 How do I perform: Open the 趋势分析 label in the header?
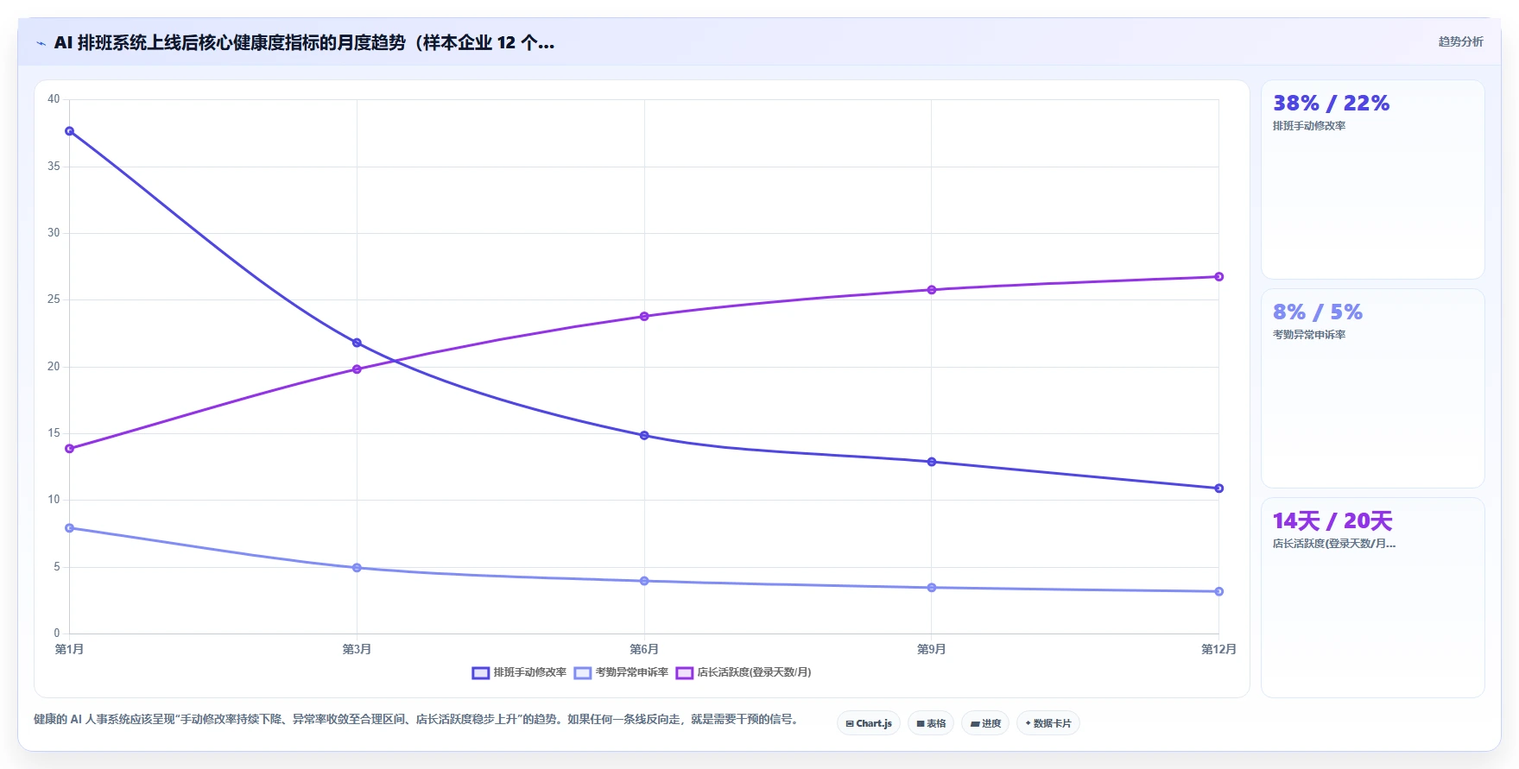coord(1460,41)
